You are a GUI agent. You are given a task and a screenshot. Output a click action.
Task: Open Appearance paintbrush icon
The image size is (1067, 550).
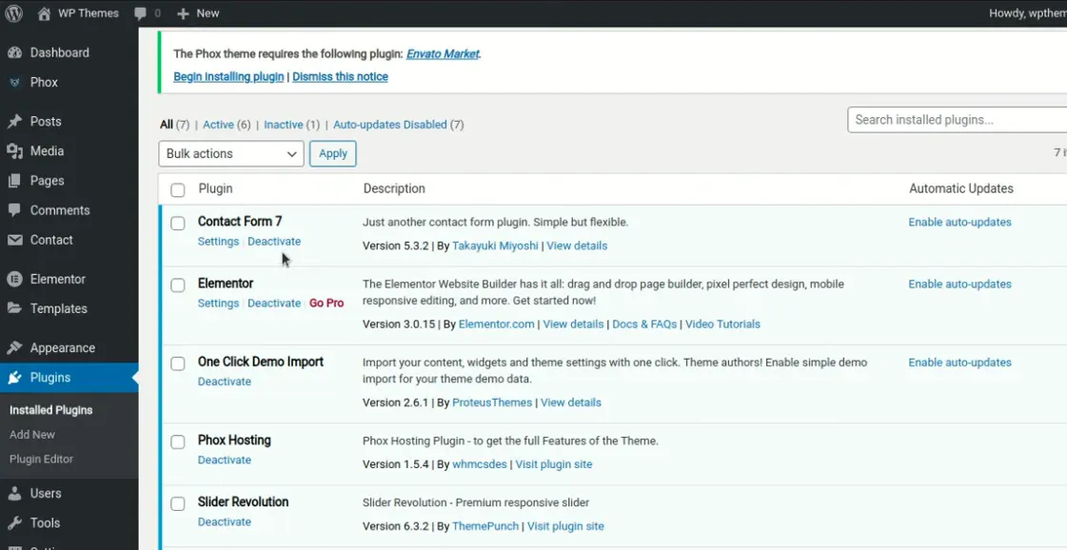point(14,348)
